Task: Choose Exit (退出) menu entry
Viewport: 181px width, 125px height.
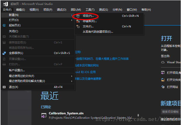Action: click(38, 87)
